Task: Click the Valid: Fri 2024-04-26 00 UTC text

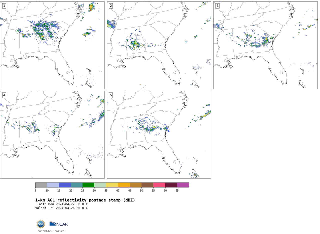Action: tap(61, 208)
